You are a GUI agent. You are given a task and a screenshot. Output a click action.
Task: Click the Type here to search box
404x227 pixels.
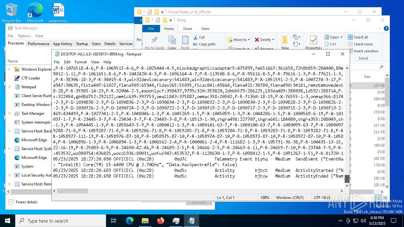point(61,221)
